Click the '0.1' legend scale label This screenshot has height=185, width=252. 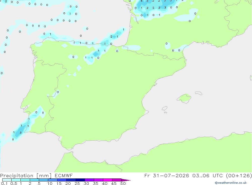(x=4, y=183)
